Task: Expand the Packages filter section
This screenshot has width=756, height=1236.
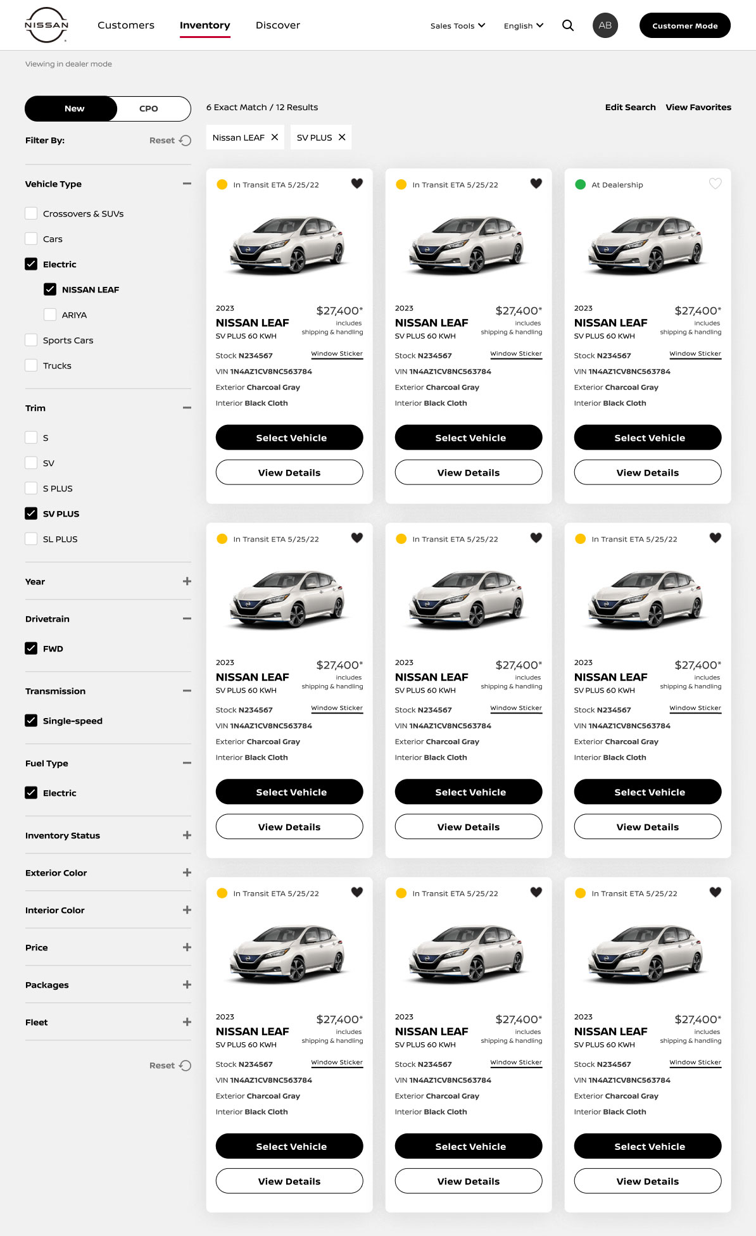Action: tap(187, 985)
